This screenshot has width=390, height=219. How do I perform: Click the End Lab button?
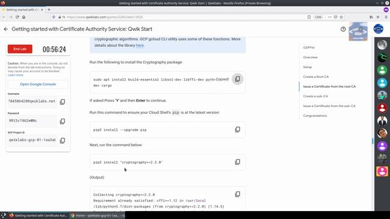coord(20,49)
